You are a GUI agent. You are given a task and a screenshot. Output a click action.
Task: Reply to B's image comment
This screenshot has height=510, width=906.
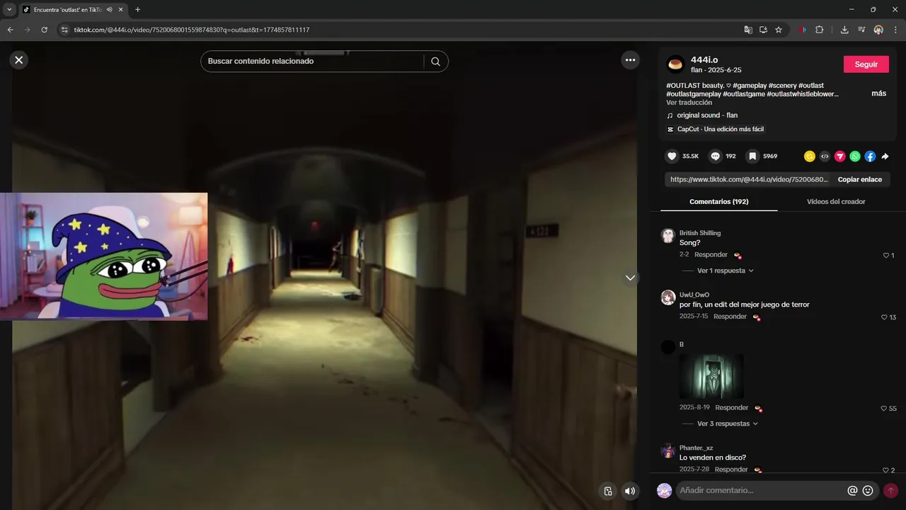coord(731,408)
